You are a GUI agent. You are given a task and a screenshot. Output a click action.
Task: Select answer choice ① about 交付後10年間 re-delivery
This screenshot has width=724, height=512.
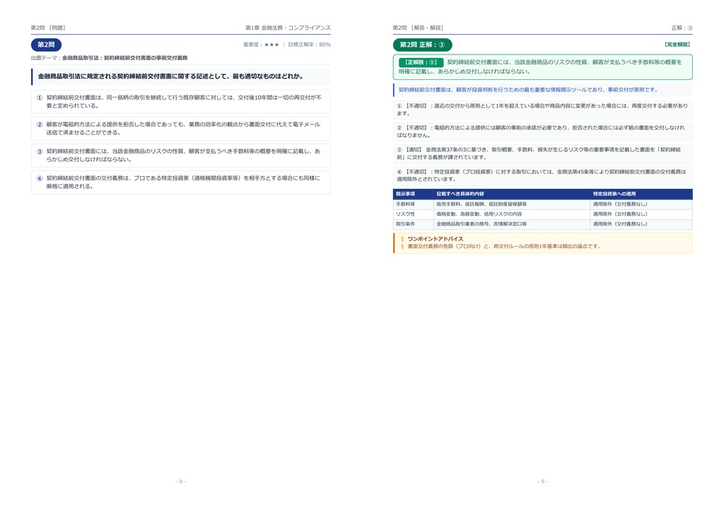pyautogui.click(x=180, y=102)
